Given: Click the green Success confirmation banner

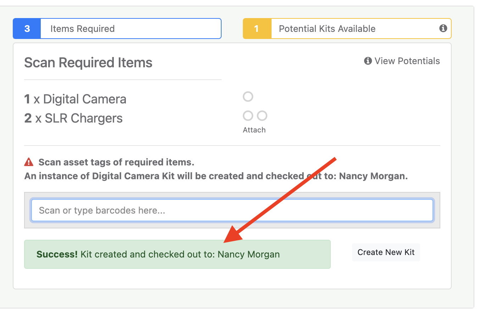Looking at the screenshot, I should (177, 254).
